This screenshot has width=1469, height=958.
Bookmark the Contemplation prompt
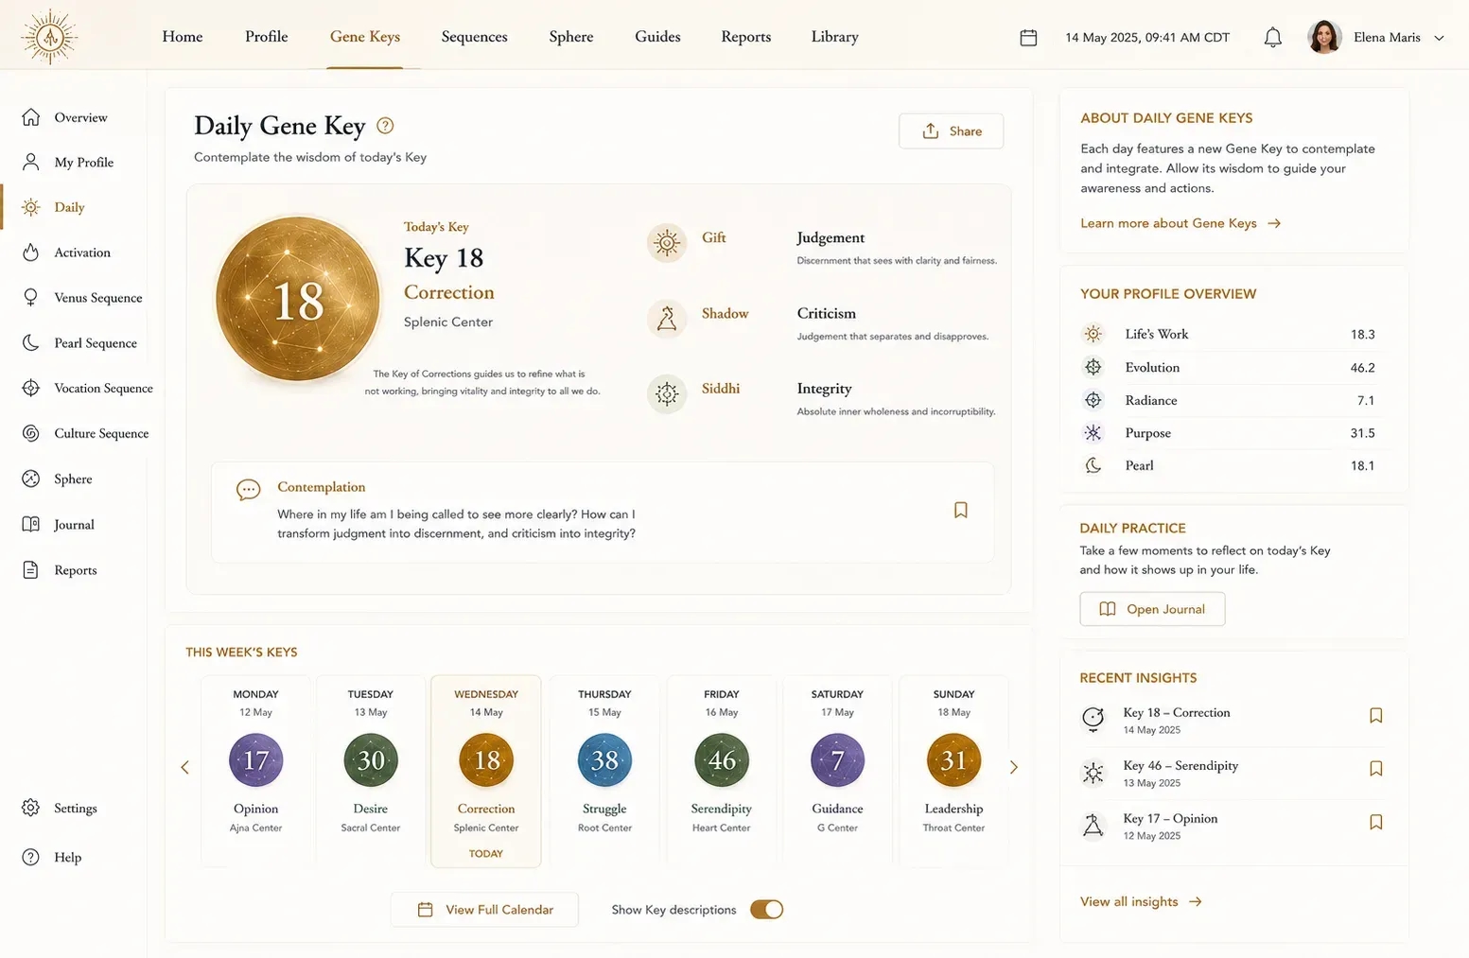960,510
